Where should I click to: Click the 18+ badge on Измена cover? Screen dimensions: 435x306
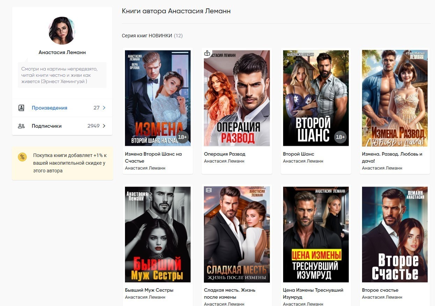pyautogui.click(x=182, y=137)
